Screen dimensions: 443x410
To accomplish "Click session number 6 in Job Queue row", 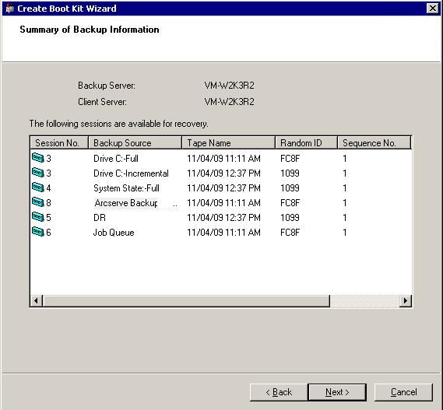I will coord(48,233).
